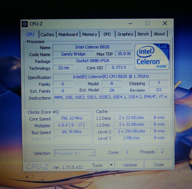Image resolution: width=192 pixels, height=189 pixels.
Task: Open the Mainboard tab
Action: 68,34
